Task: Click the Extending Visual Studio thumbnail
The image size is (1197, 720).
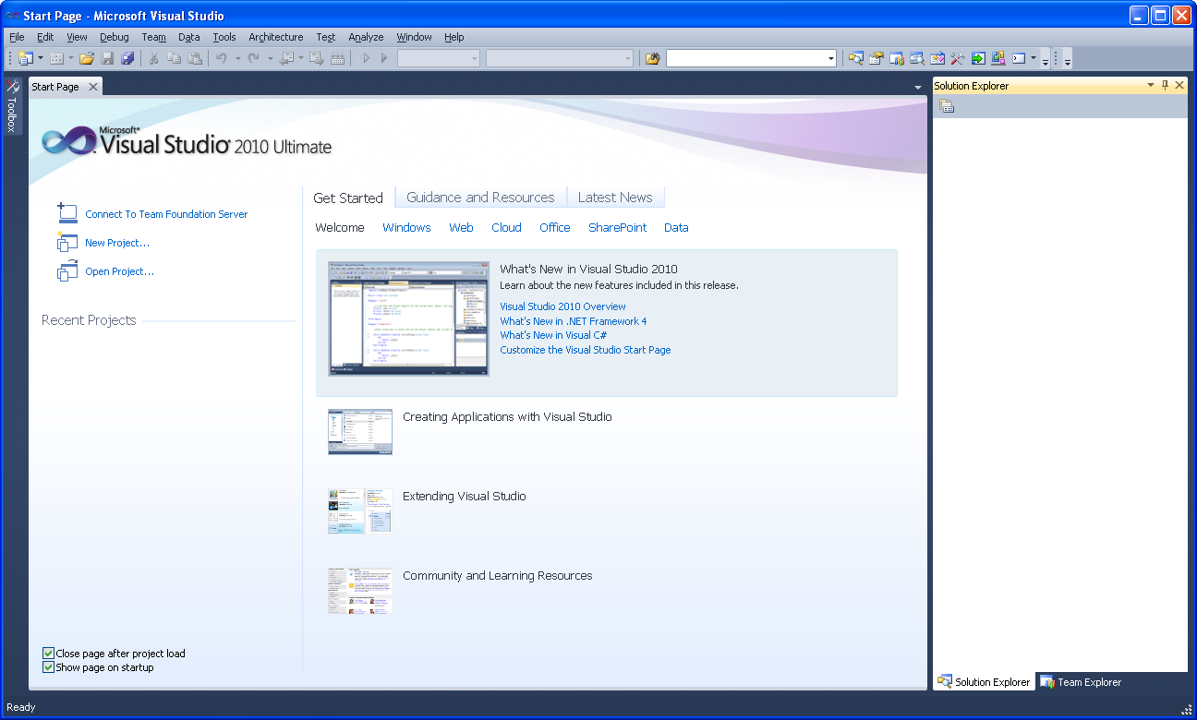Action: 360,511
